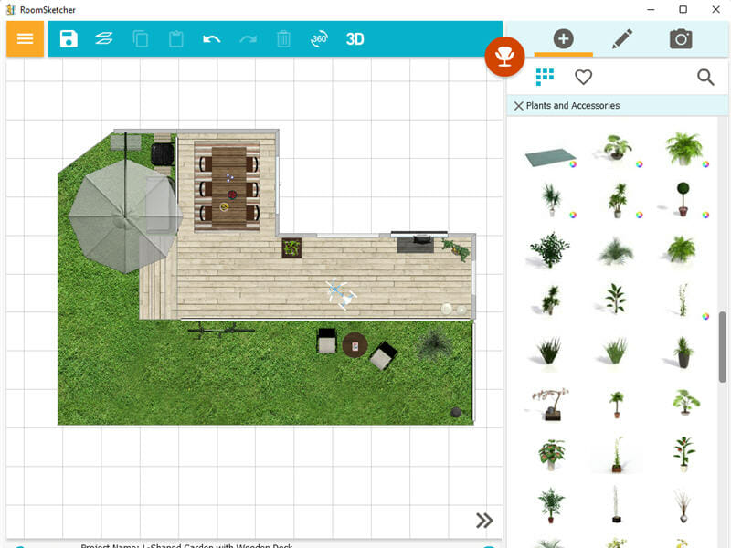The width and height of the screenshot is (731, 548).
Task: Open the hamburger main menu
Action: point(25,39)
